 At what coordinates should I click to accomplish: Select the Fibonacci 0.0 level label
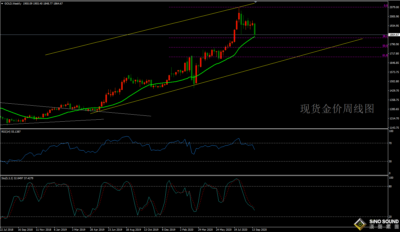[386, 6]
